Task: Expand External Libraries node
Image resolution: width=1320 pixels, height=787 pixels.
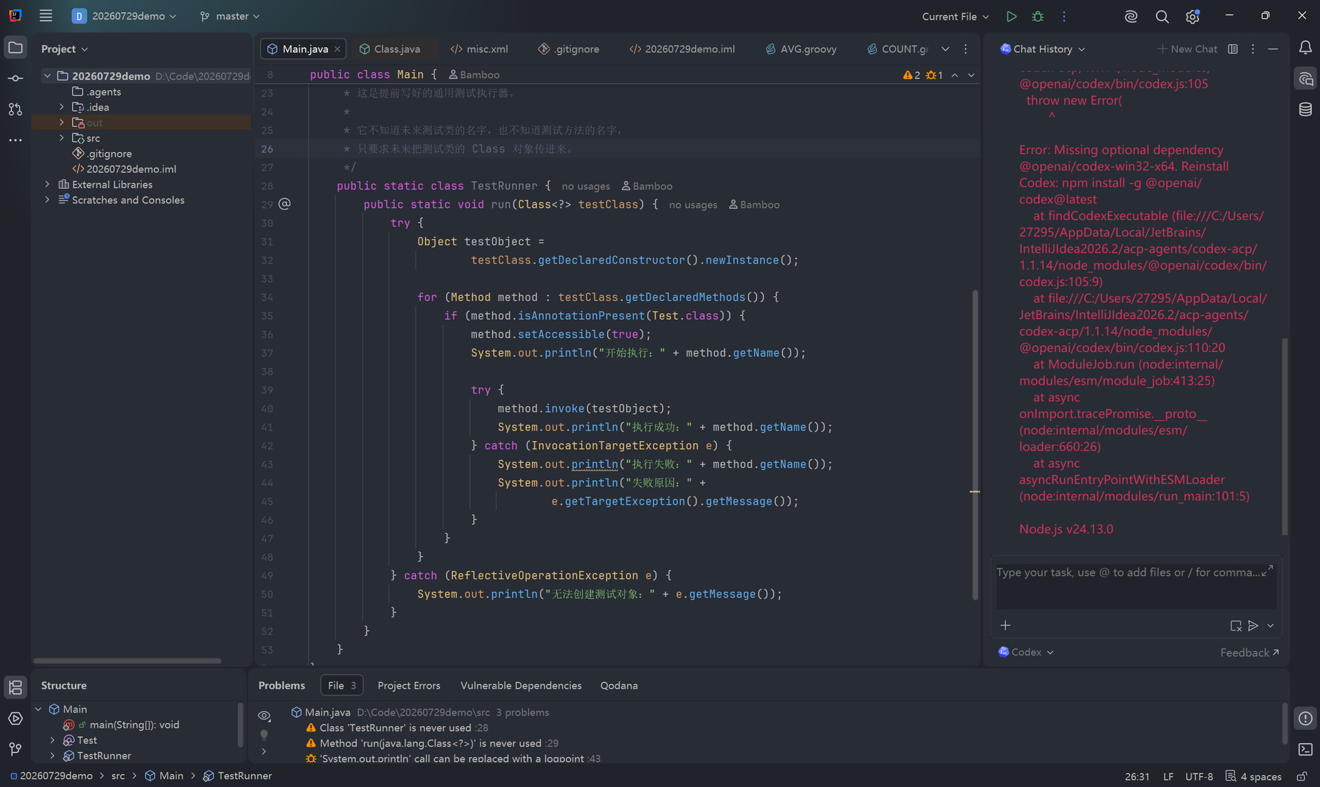Action: pos(47,184)
